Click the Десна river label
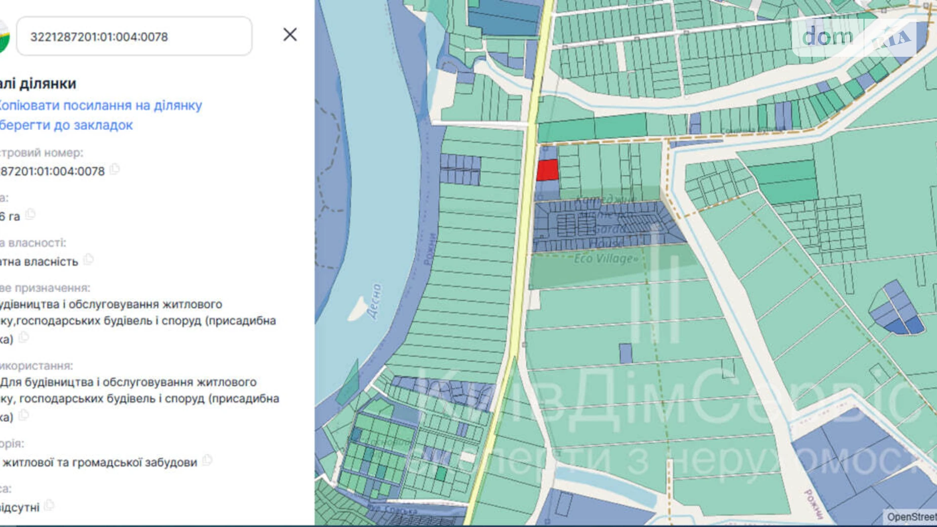Viewport: 937px width, 527px height. pos(374,301)
